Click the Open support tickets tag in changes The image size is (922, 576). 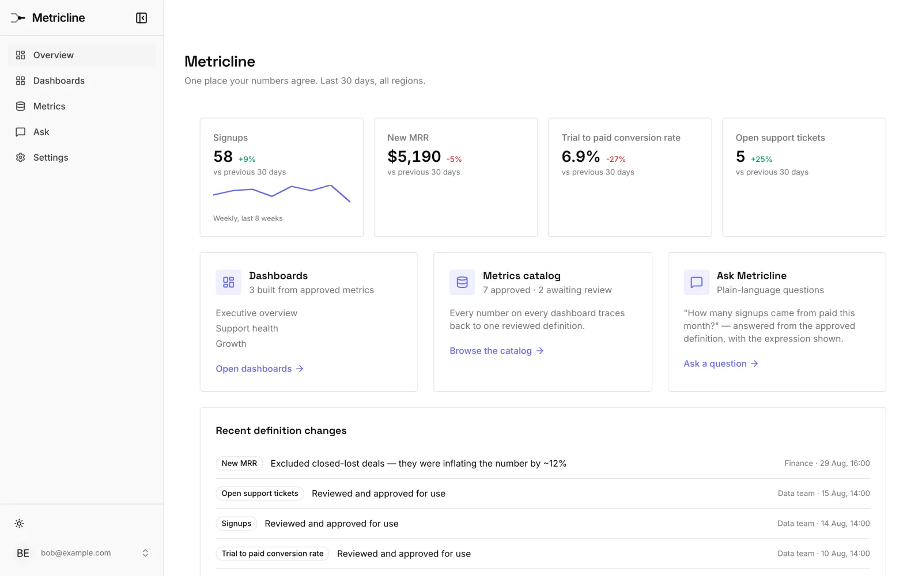260,494
